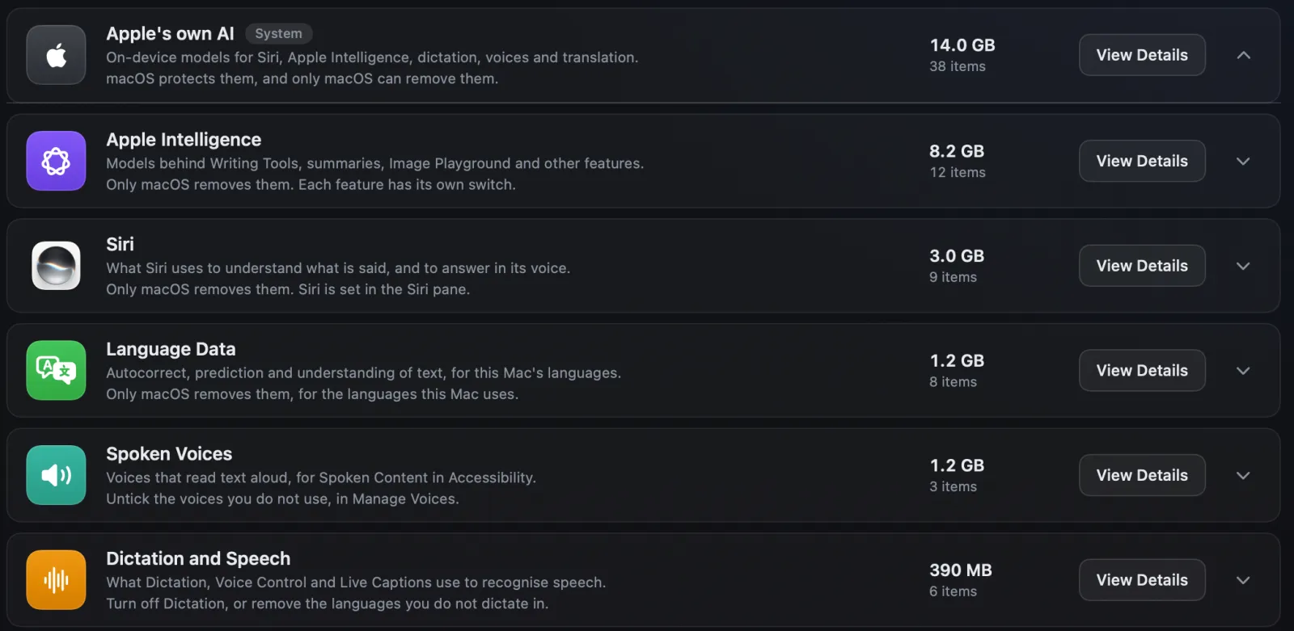View details for Dictation and Speech

pos(1142,580)
